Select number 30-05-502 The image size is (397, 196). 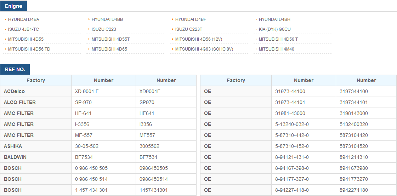coord(87,146)
